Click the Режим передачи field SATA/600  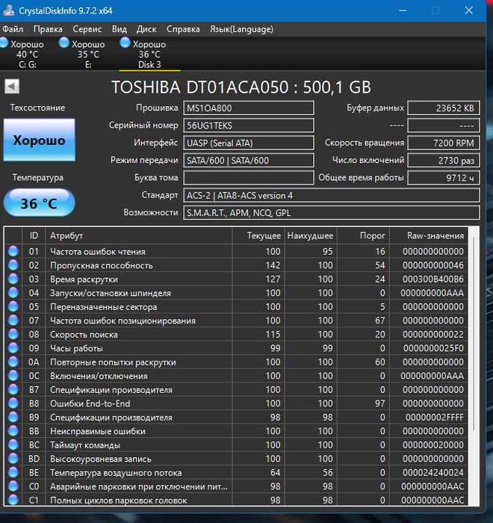[x=249, y=161]
